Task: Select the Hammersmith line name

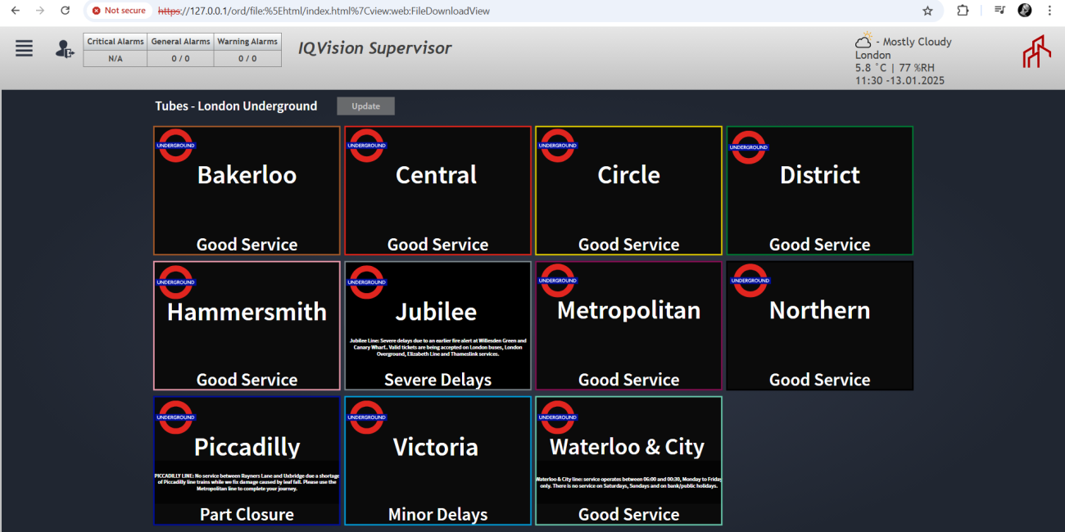Action: (247, 312)
